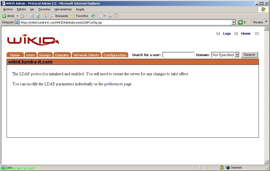Click the mail envelope toolbar icon
The height and width of the screenshot is (171, 270).
click(101, 16)
